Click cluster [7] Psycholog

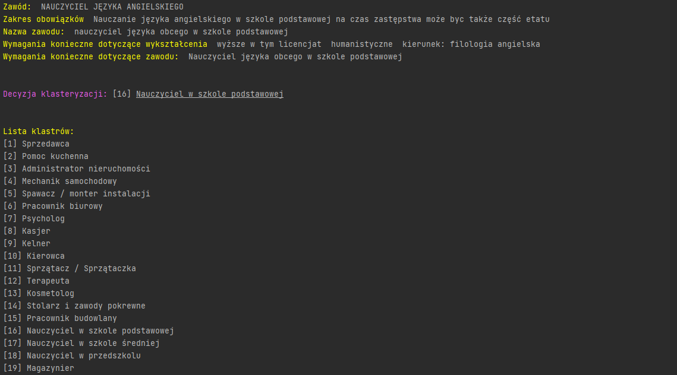click(43, 219)
